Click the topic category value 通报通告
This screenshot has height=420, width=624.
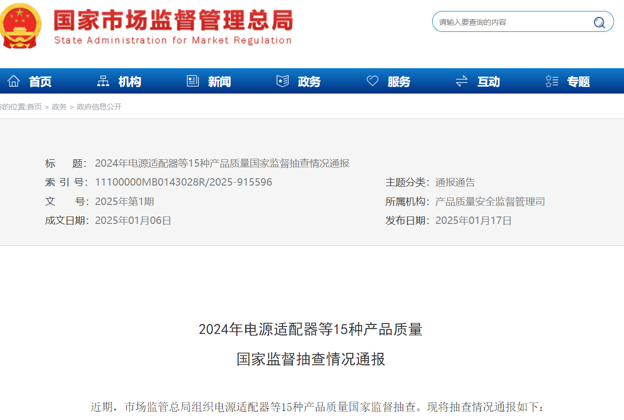455,182
